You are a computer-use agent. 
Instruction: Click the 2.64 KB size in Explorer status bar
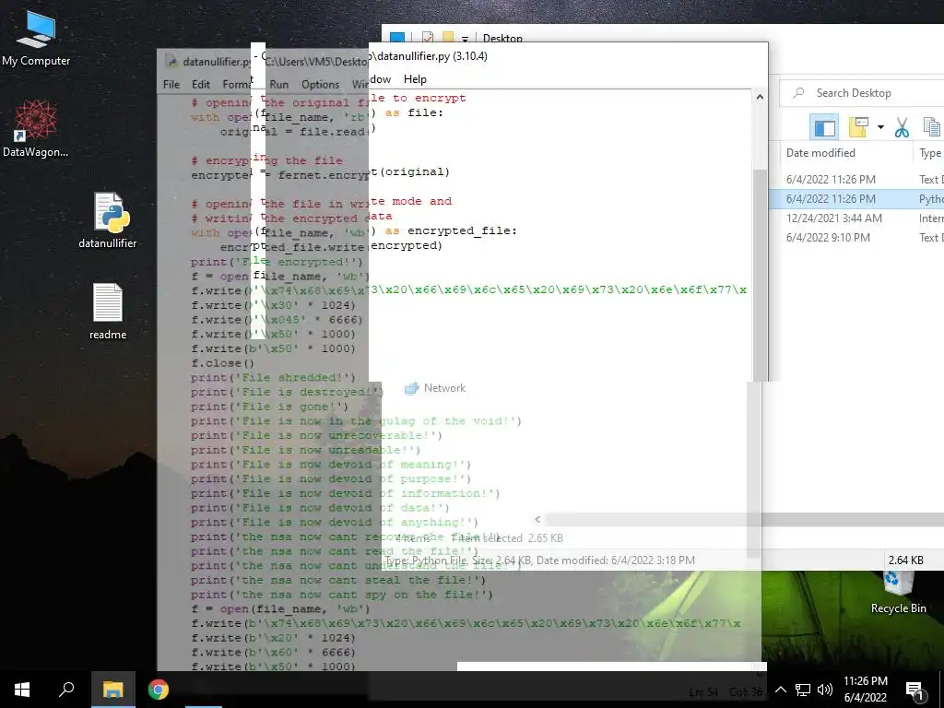(905, 560)
